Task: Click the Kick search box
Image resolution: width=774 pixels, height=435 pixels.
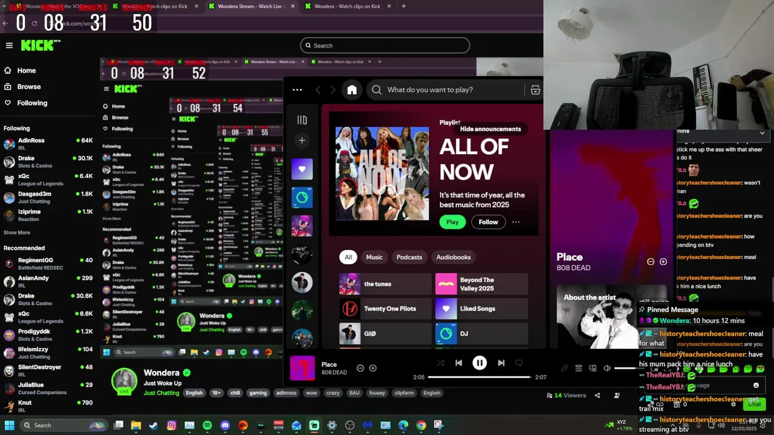Action: pos(385,45)
